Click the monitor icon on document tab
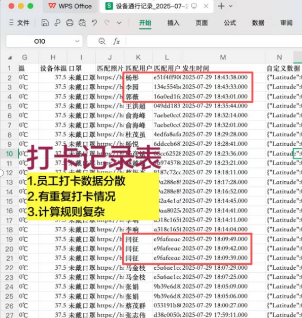The image size is (302, 318). click(194, 6)
